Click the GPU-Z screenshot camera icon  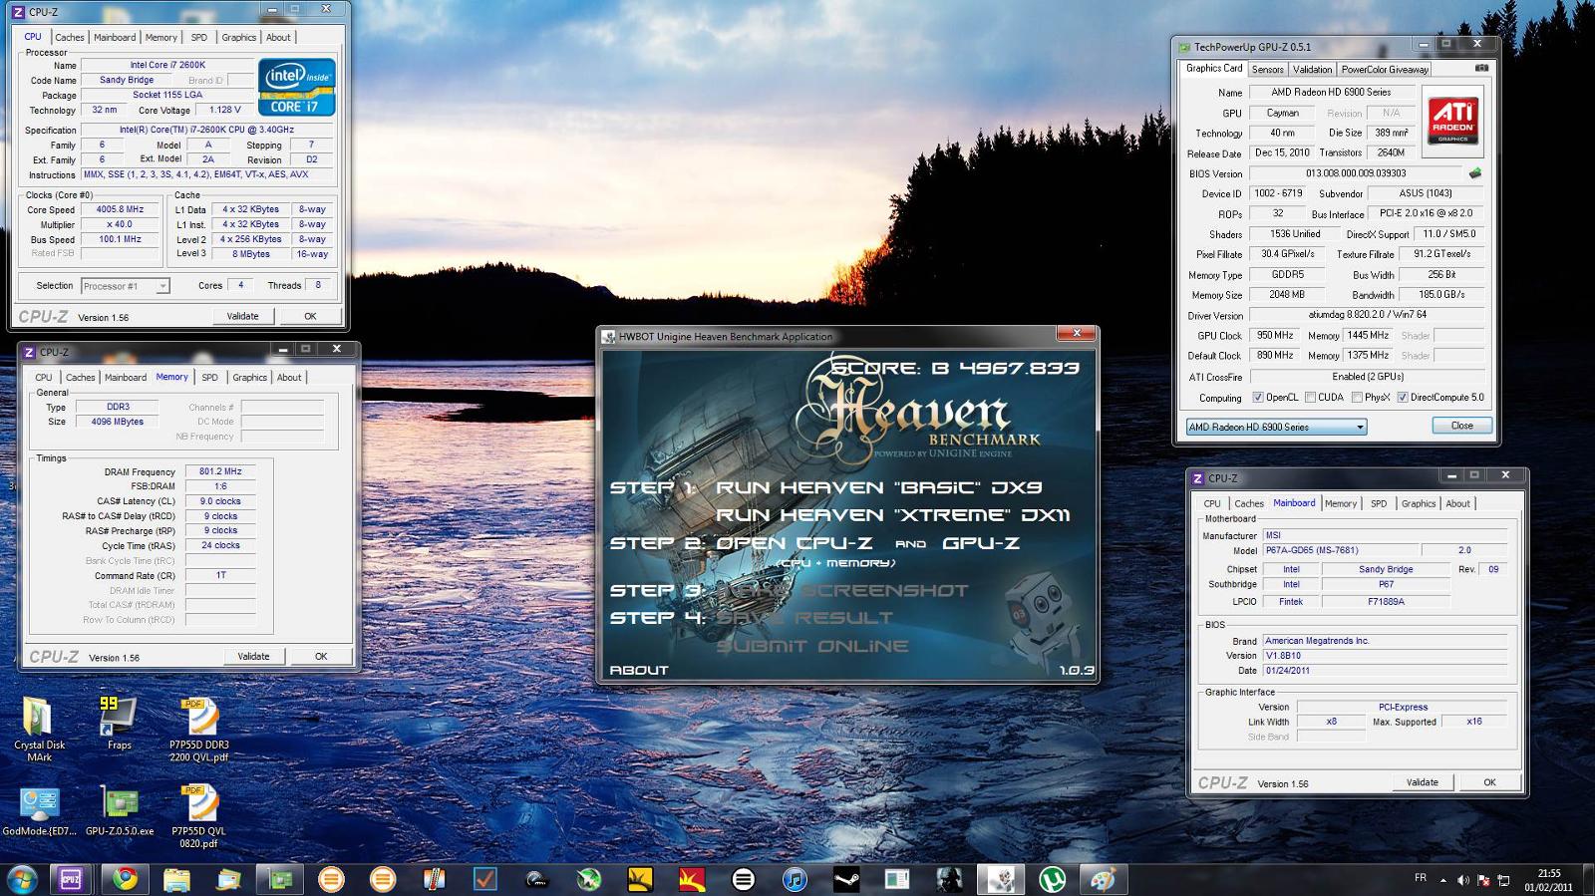click(x=1481, y=68)
